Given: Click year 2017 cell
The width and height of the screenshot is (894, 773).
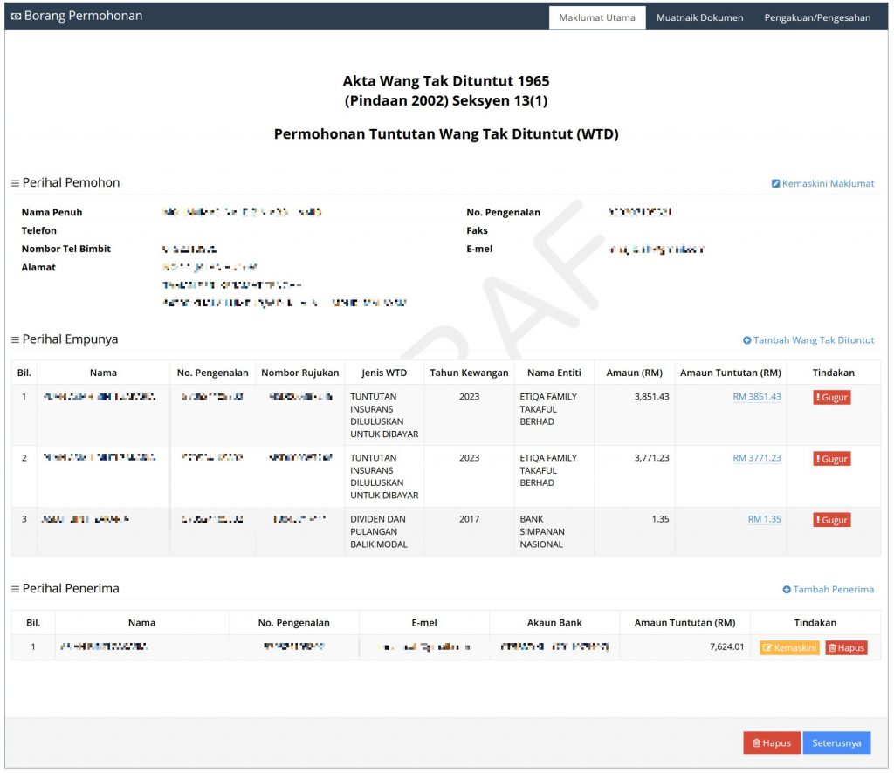Looking at the screenshot, I should (x=469, y=531).
